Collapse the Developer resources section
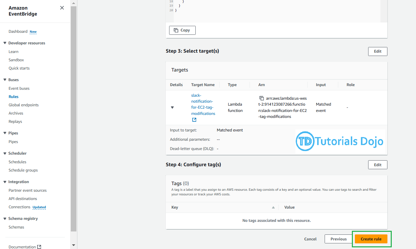Viewport: 416px width, 249px height. tap(5, 43)
